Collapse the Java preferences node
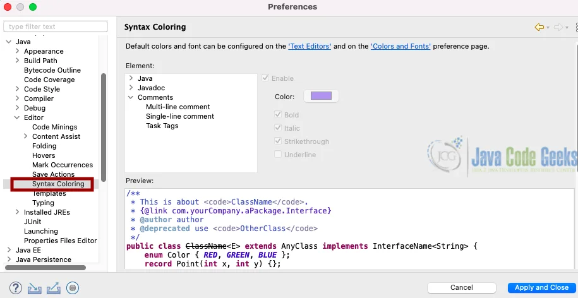 coord(9,42)
